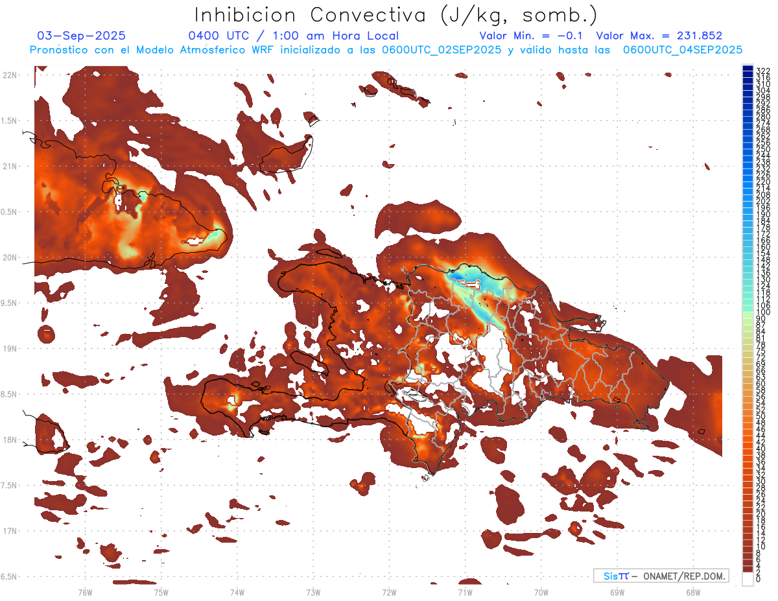Click the "SisTT - ONAMET/REP.DOM." credit box
This screenshot has height=601, width=778.
(661, 576)
